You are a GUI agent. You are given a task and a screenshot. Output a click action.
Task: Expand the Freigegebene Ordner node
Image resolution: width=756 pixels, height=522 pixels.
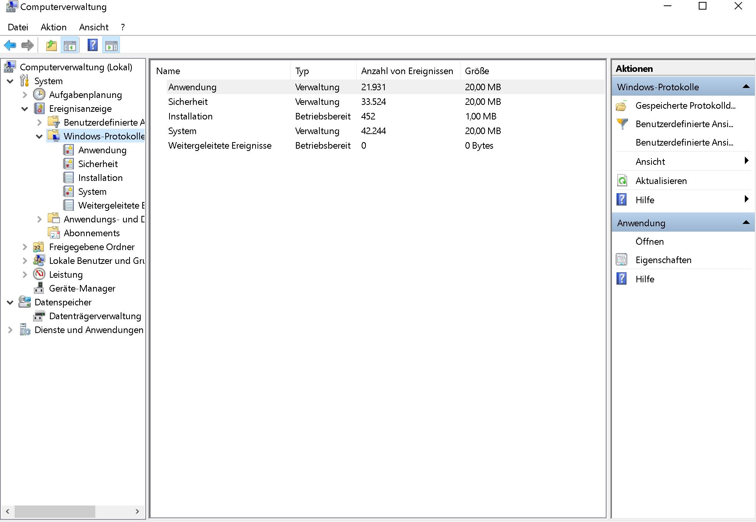(25, 247)
